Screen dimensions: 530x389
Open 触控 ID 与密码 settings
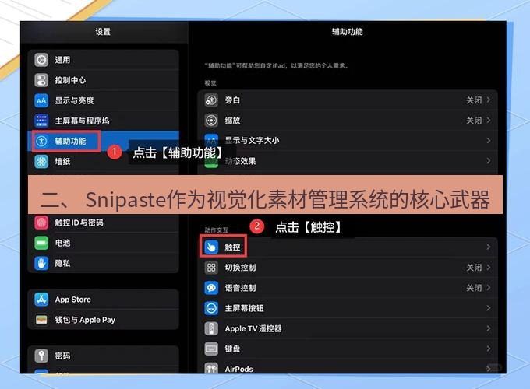[x=104, y=223]
